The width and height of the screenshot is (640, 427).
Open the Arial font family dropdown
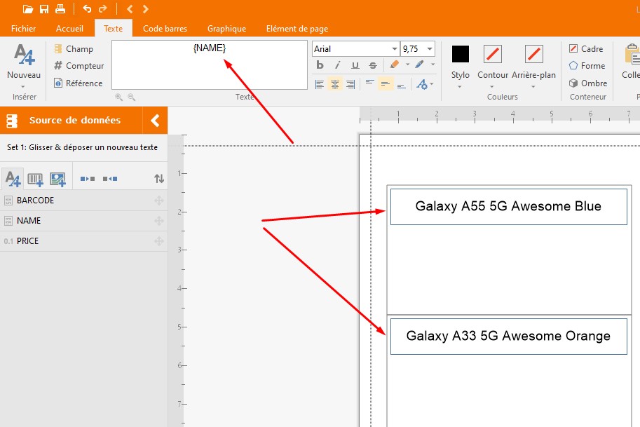coord(394,49)
